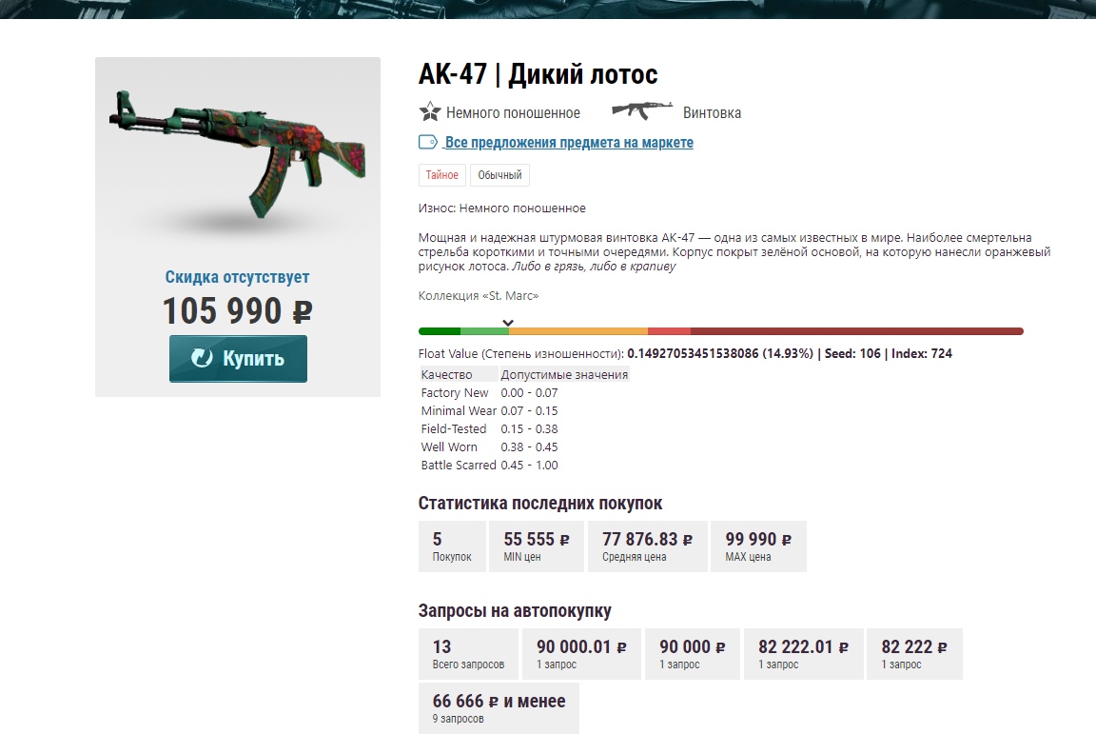Click the AK-47 skin preview image
This screenshot has width=1096, height=754.
click(238, 154)
